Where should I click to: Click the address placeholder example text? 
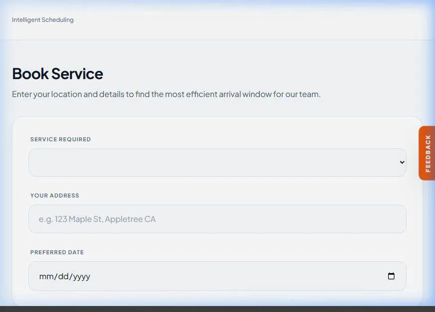[97, 219]
